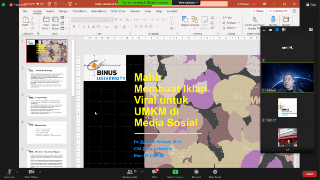The height and width of the screenshot is (180, 320).
Task: Minimize the Zoom video panel strip
Action: (x=264, y=30)
